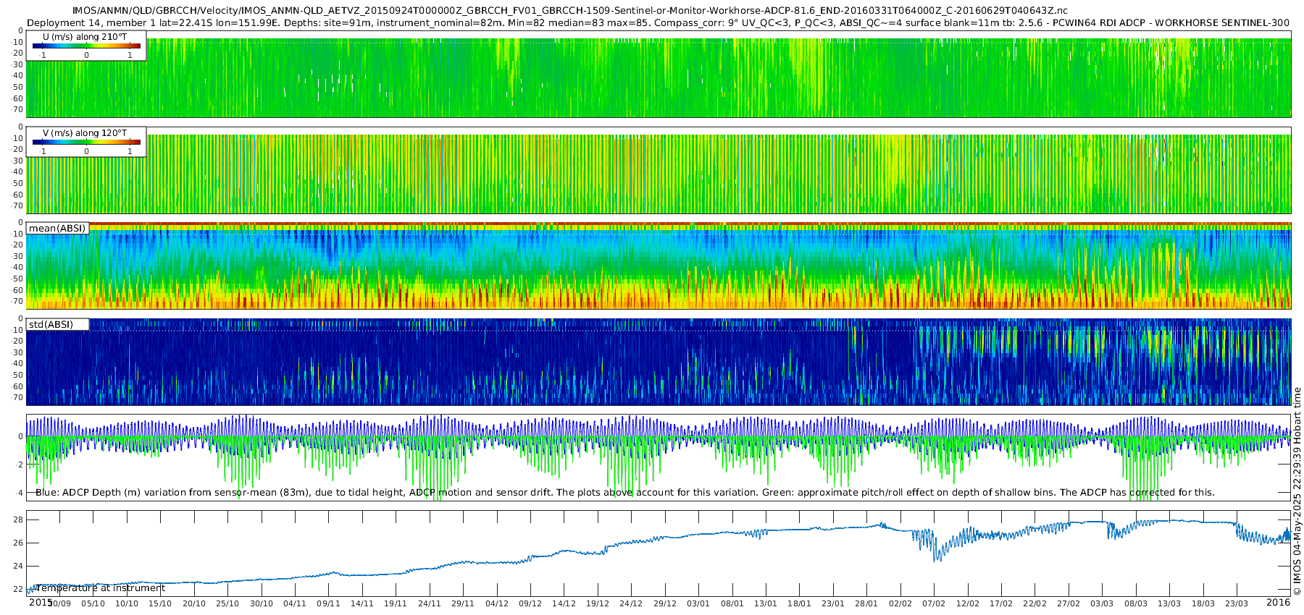Click the 22 tick on the temperature y-axis
Viewport: 1304px width, 615px height.
pyautogui.click(x=18, y=589)
